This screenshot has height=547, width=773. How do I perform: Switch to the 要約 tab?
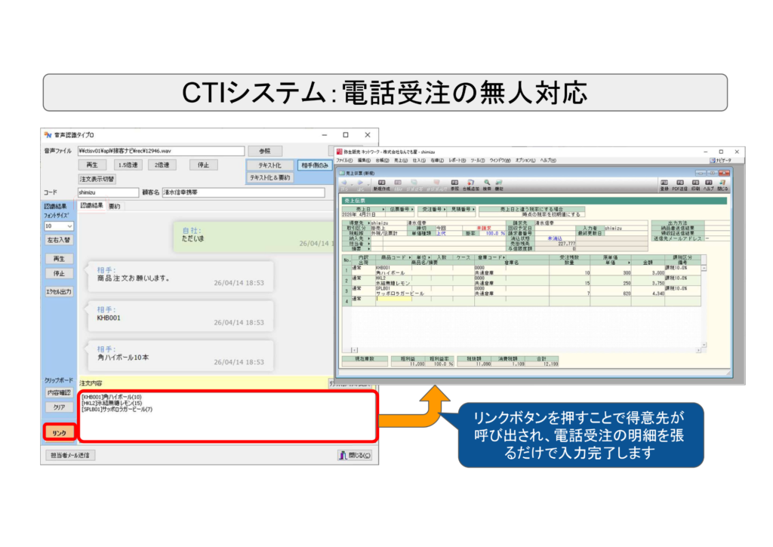(x=115, y=206)
